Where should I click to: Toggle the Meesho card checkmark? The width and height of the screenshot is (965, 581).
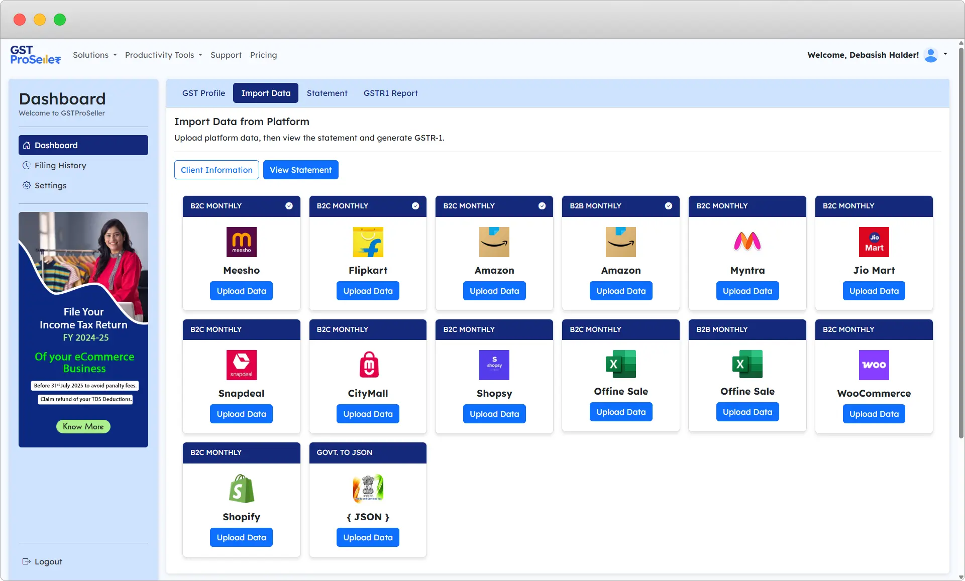(289, 206)
